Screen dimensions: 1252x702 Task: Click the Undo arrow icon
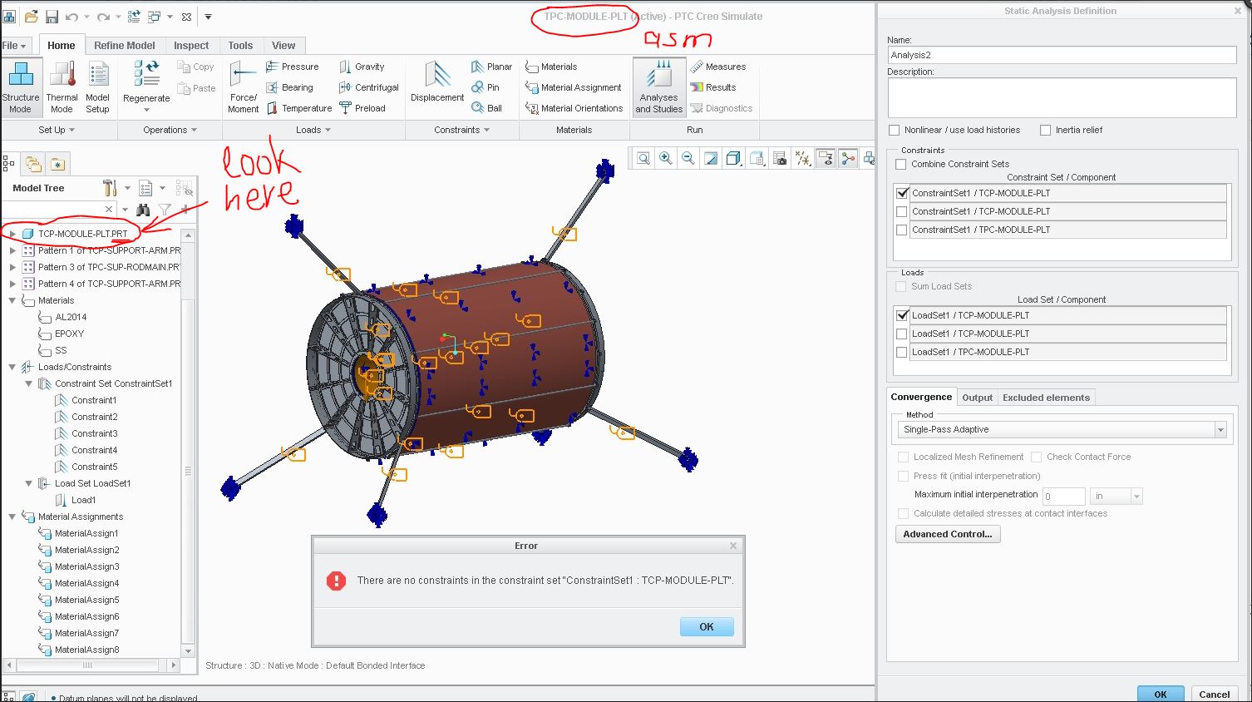click(x=71, y=17)
